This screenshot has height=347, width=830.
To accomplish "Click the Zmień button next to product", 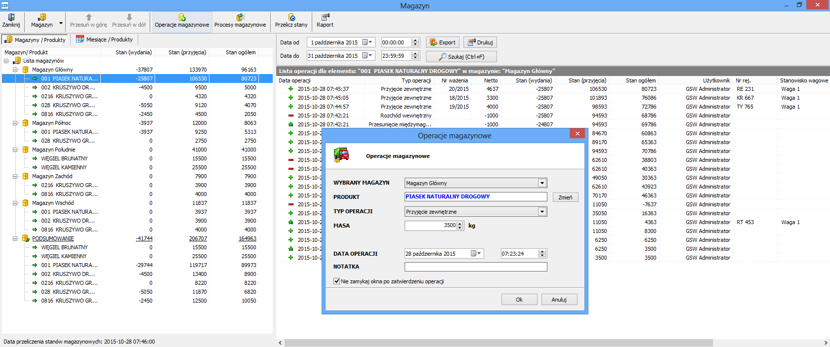I will pyautogui.click(x=565, y=197).
